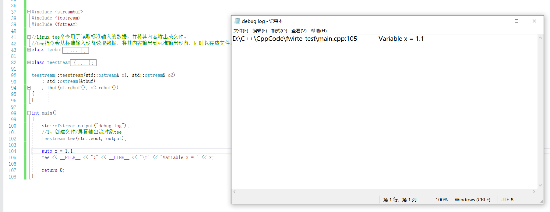
Task: Click the __FILE__ macro in line 105
Action: [70, 157]
